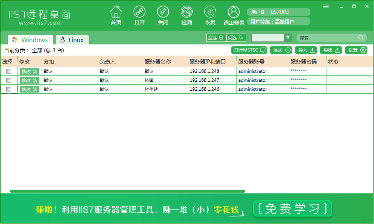Image resolution: width=374 pixels, height=224 pixels.
Task: Open 设置 settings button
Action: [356, 50]
